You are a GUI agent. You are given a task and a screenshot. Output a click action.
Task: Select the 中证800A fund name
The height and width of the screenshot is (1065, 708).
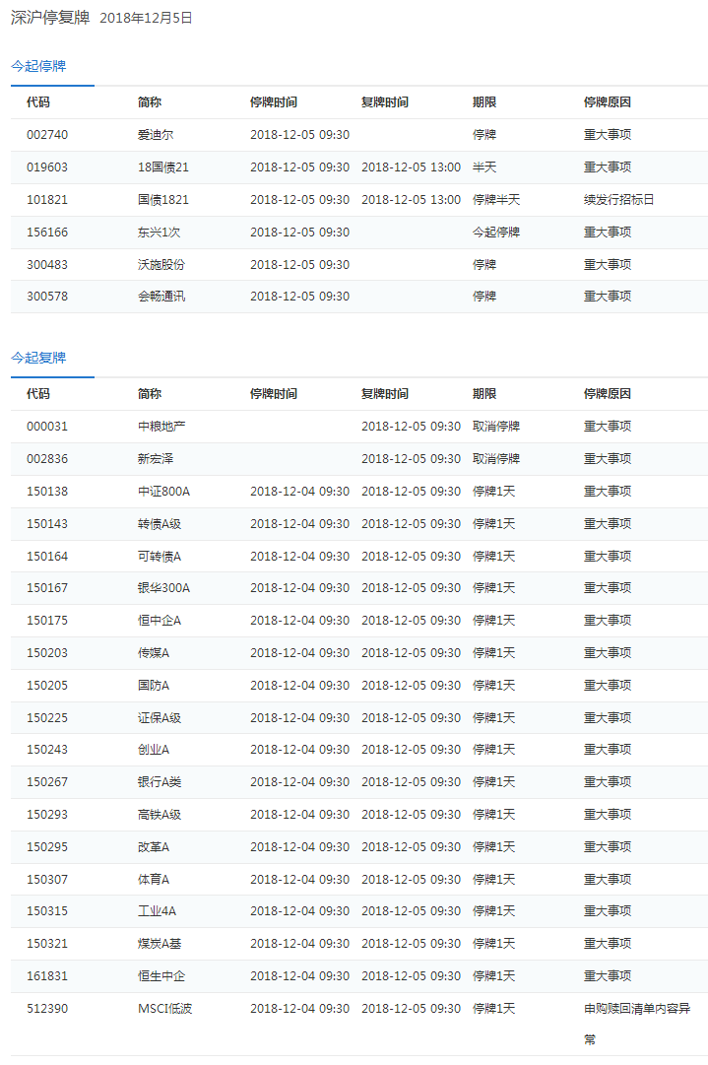[163, 492]
